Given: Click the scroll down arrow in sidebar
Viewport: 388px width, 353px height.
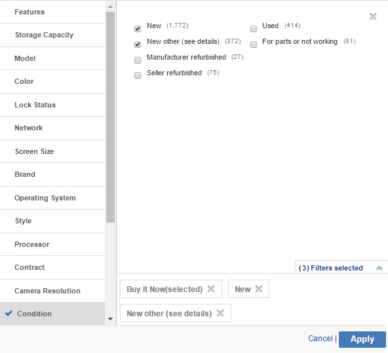Looking at the screenshot, I should point(110,319).
